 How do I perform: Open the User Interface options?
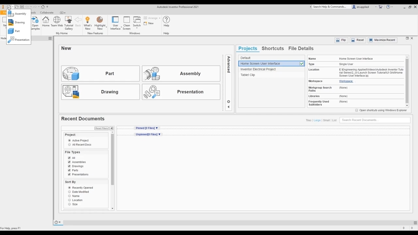pos(115,23)
